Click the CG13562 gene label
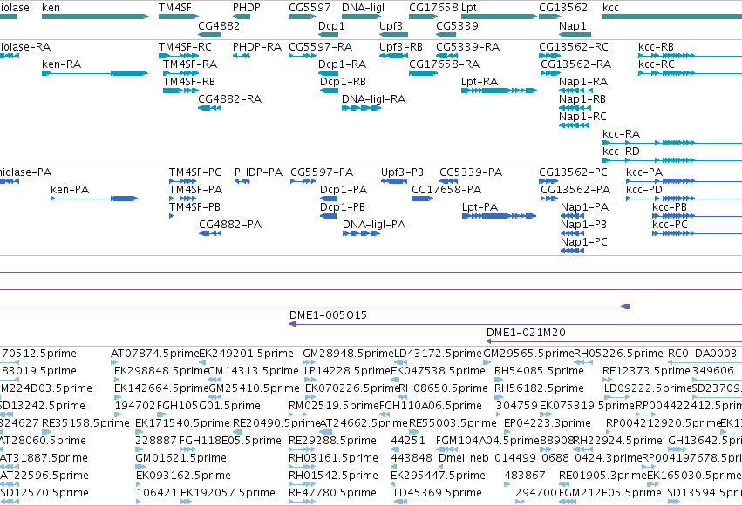 click(x=563, y=8)
